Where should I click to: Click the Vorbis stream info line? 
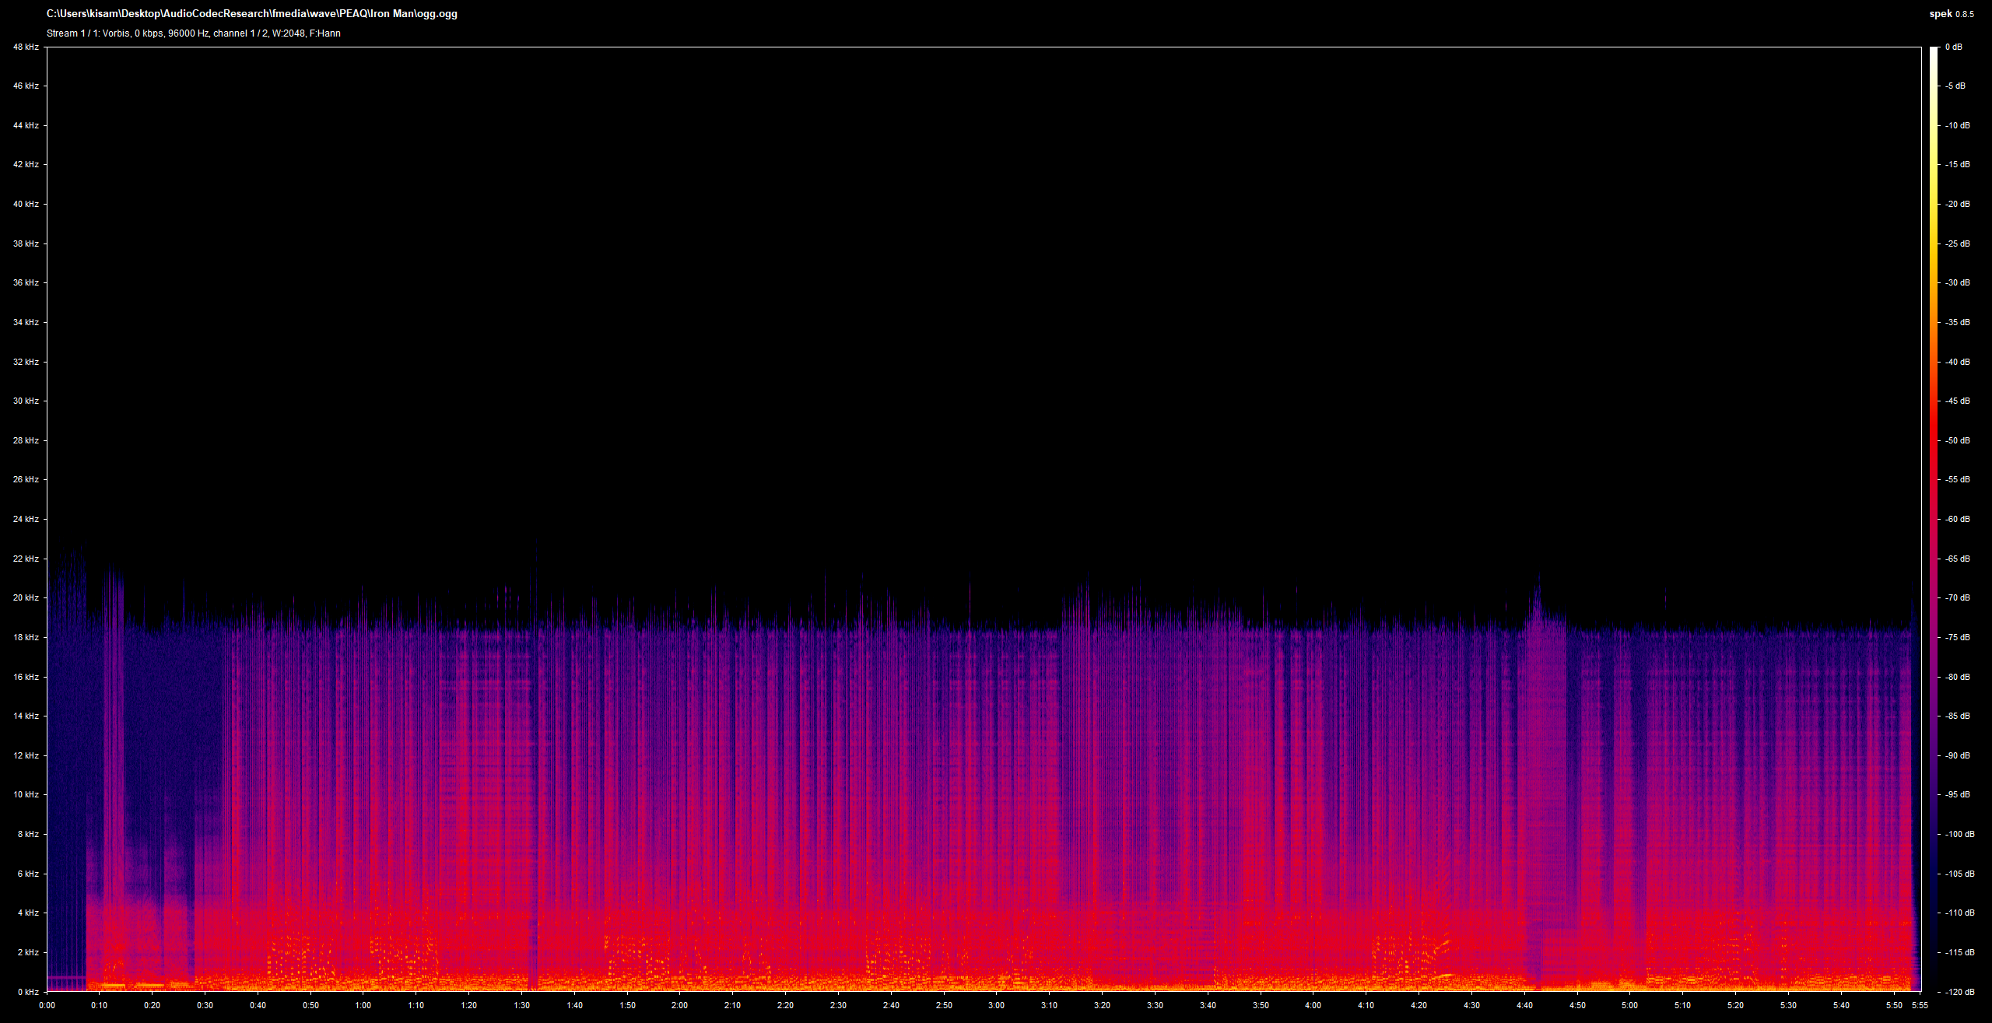(193, 33)
